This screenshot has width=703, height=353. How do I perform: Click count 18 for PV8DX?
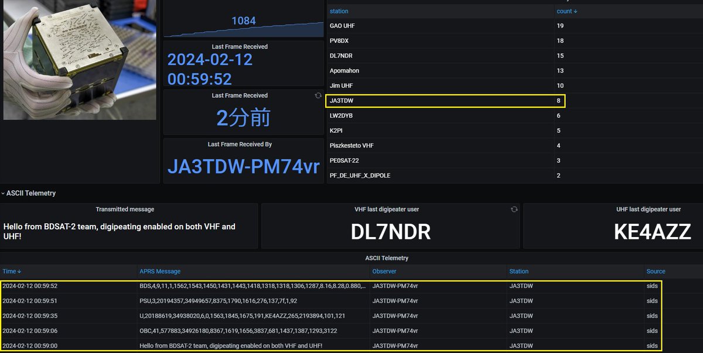pos(561,41)
